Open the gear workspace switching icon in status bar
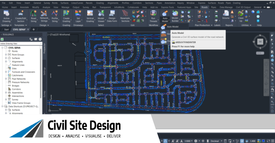Screen dimensions: 275x143 pyautogui.click(x=196, y=141)
